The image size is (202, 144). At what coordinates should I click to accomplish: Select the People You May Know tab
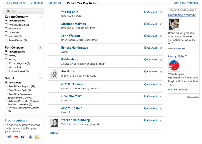click(82, 3)
